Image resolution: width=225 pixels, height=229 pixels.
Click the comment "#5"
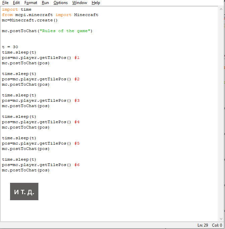point(77,143)
